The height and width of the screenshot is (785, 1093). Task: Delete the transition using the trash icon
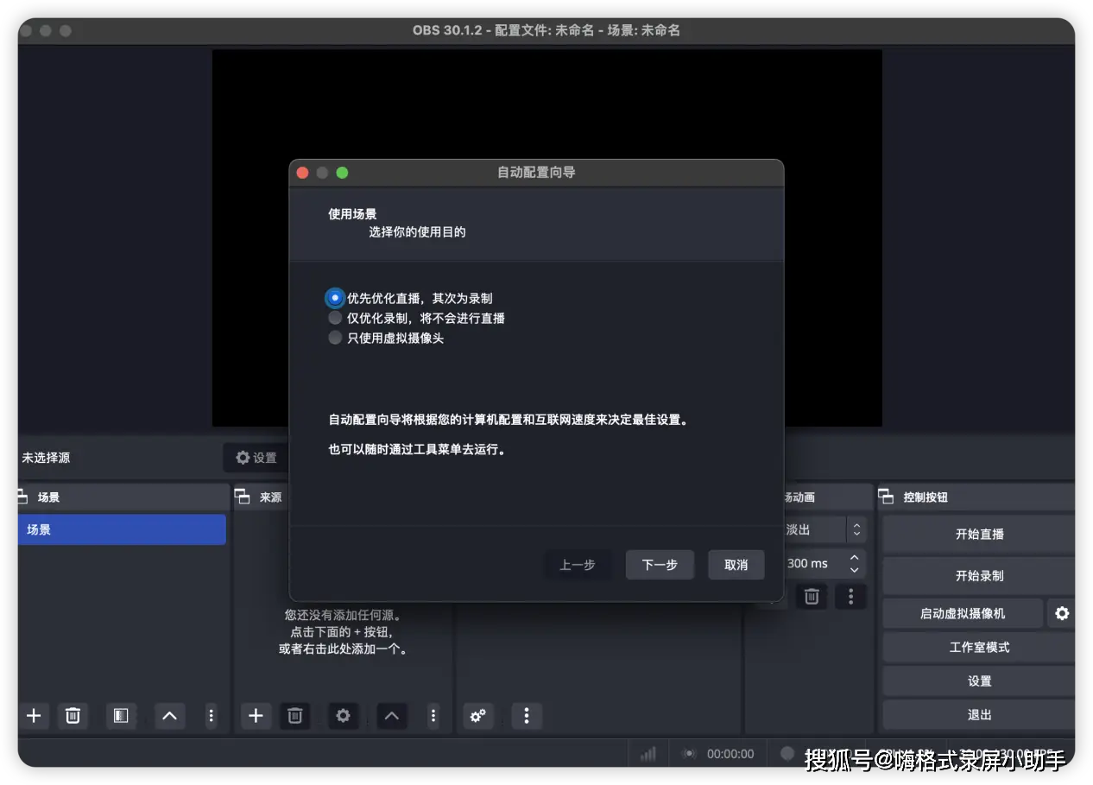click(812, 596)
